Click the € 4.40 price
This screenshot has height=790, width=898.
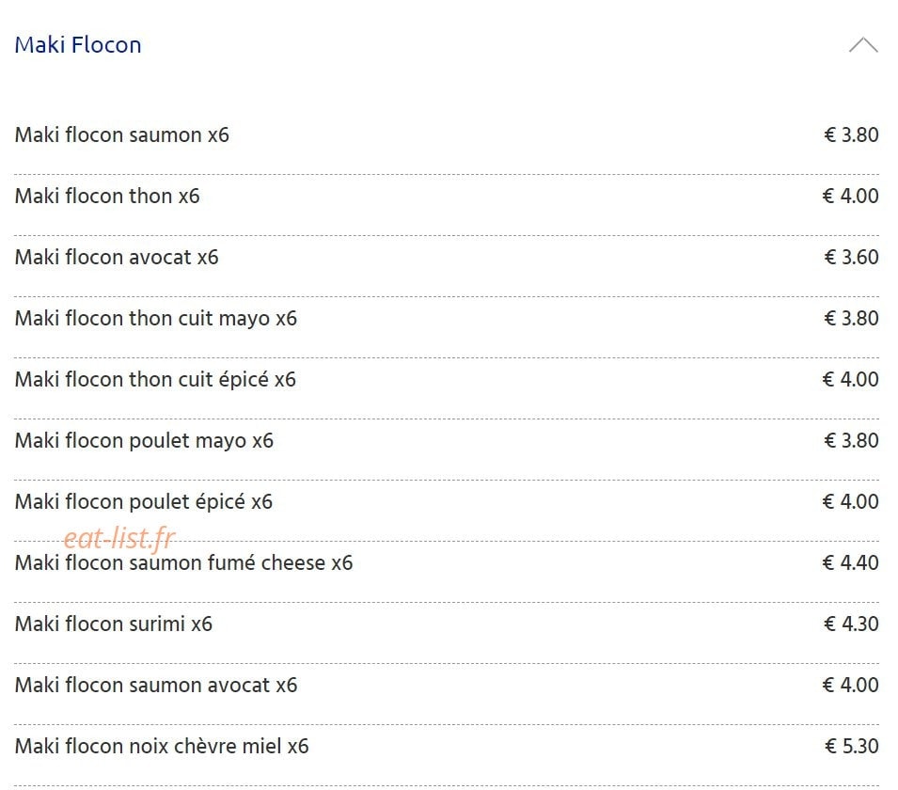[x=850, y=562]
